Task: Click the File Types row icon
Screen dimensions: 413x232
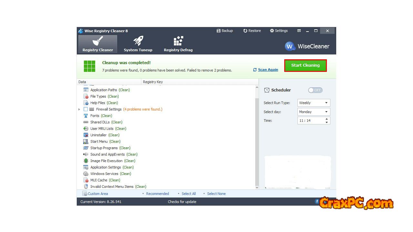Action: point(86,96)
